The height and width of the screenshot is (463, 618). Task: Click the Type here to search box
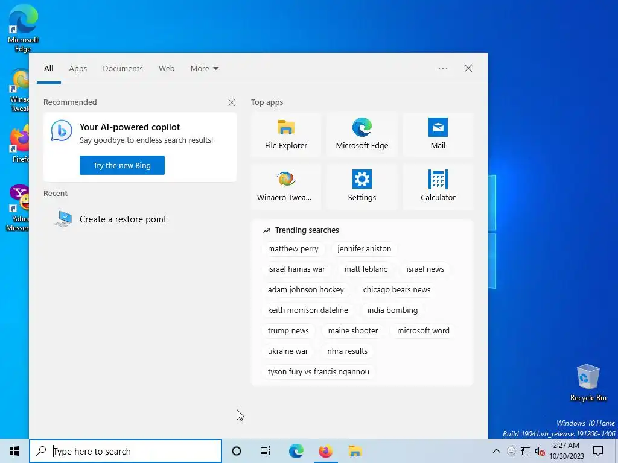(x=126, y=451)
